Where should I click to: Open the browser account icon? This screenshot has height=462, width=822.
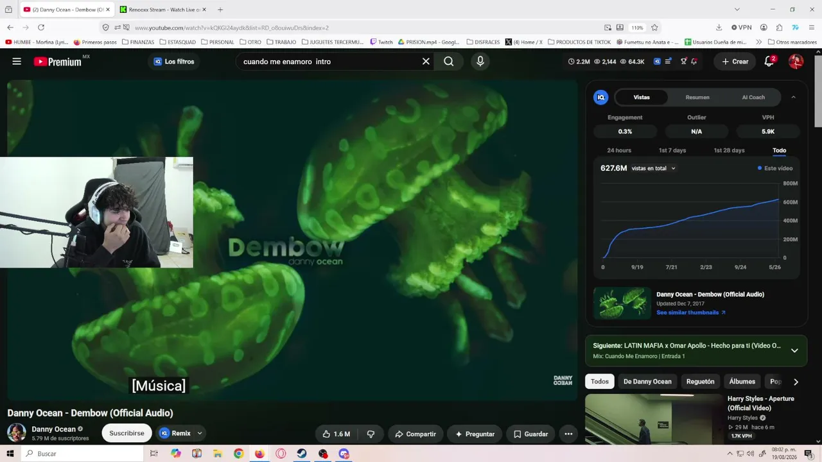(x=764, y=28)
